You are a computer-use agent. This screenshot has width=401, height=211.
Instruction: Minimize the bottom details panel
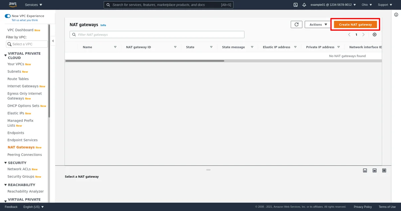coord(365,171)
